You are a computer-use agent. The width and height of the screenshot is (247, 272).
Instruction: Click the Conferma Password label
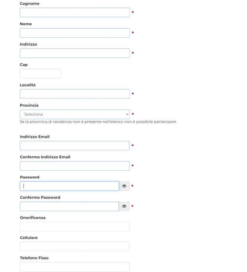coord(40,197)
